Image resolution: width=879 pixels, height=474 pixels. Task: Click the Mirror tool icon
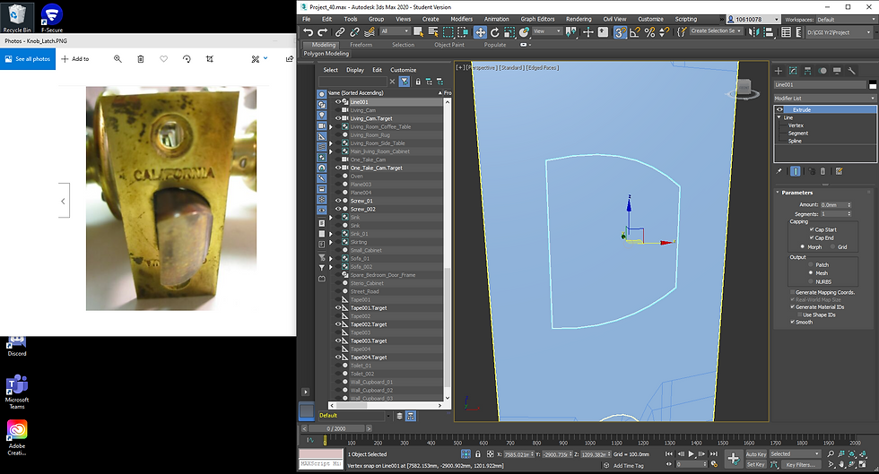click(x=754, y=32)
